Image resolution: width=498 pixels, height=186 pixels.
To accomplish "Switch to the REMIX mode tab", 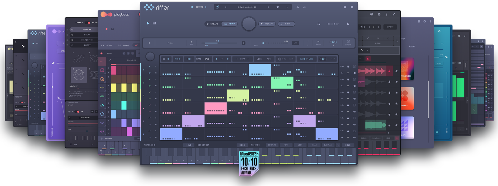I will tap(230, 24).
